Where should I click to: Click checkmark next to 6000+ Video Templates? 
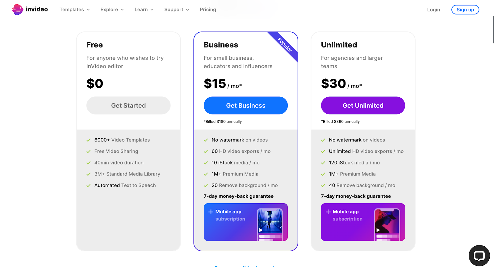click(89, 140)
